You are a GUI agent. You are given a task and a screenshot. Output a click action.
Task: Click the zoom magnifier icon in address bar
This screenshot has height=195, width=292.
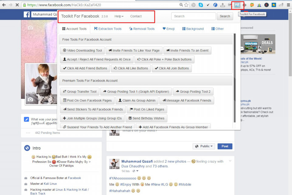(181, 5)
